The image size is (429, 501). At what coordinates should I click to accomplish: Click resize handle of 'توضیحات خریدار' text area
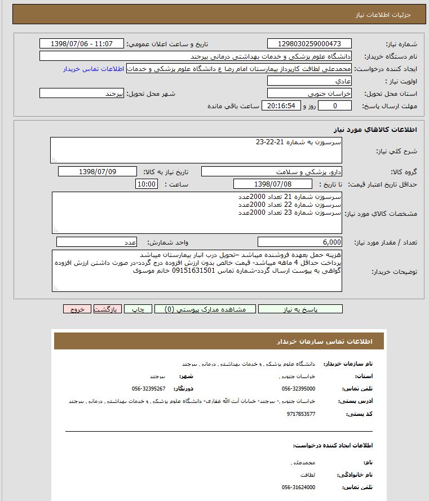point(55,289)
